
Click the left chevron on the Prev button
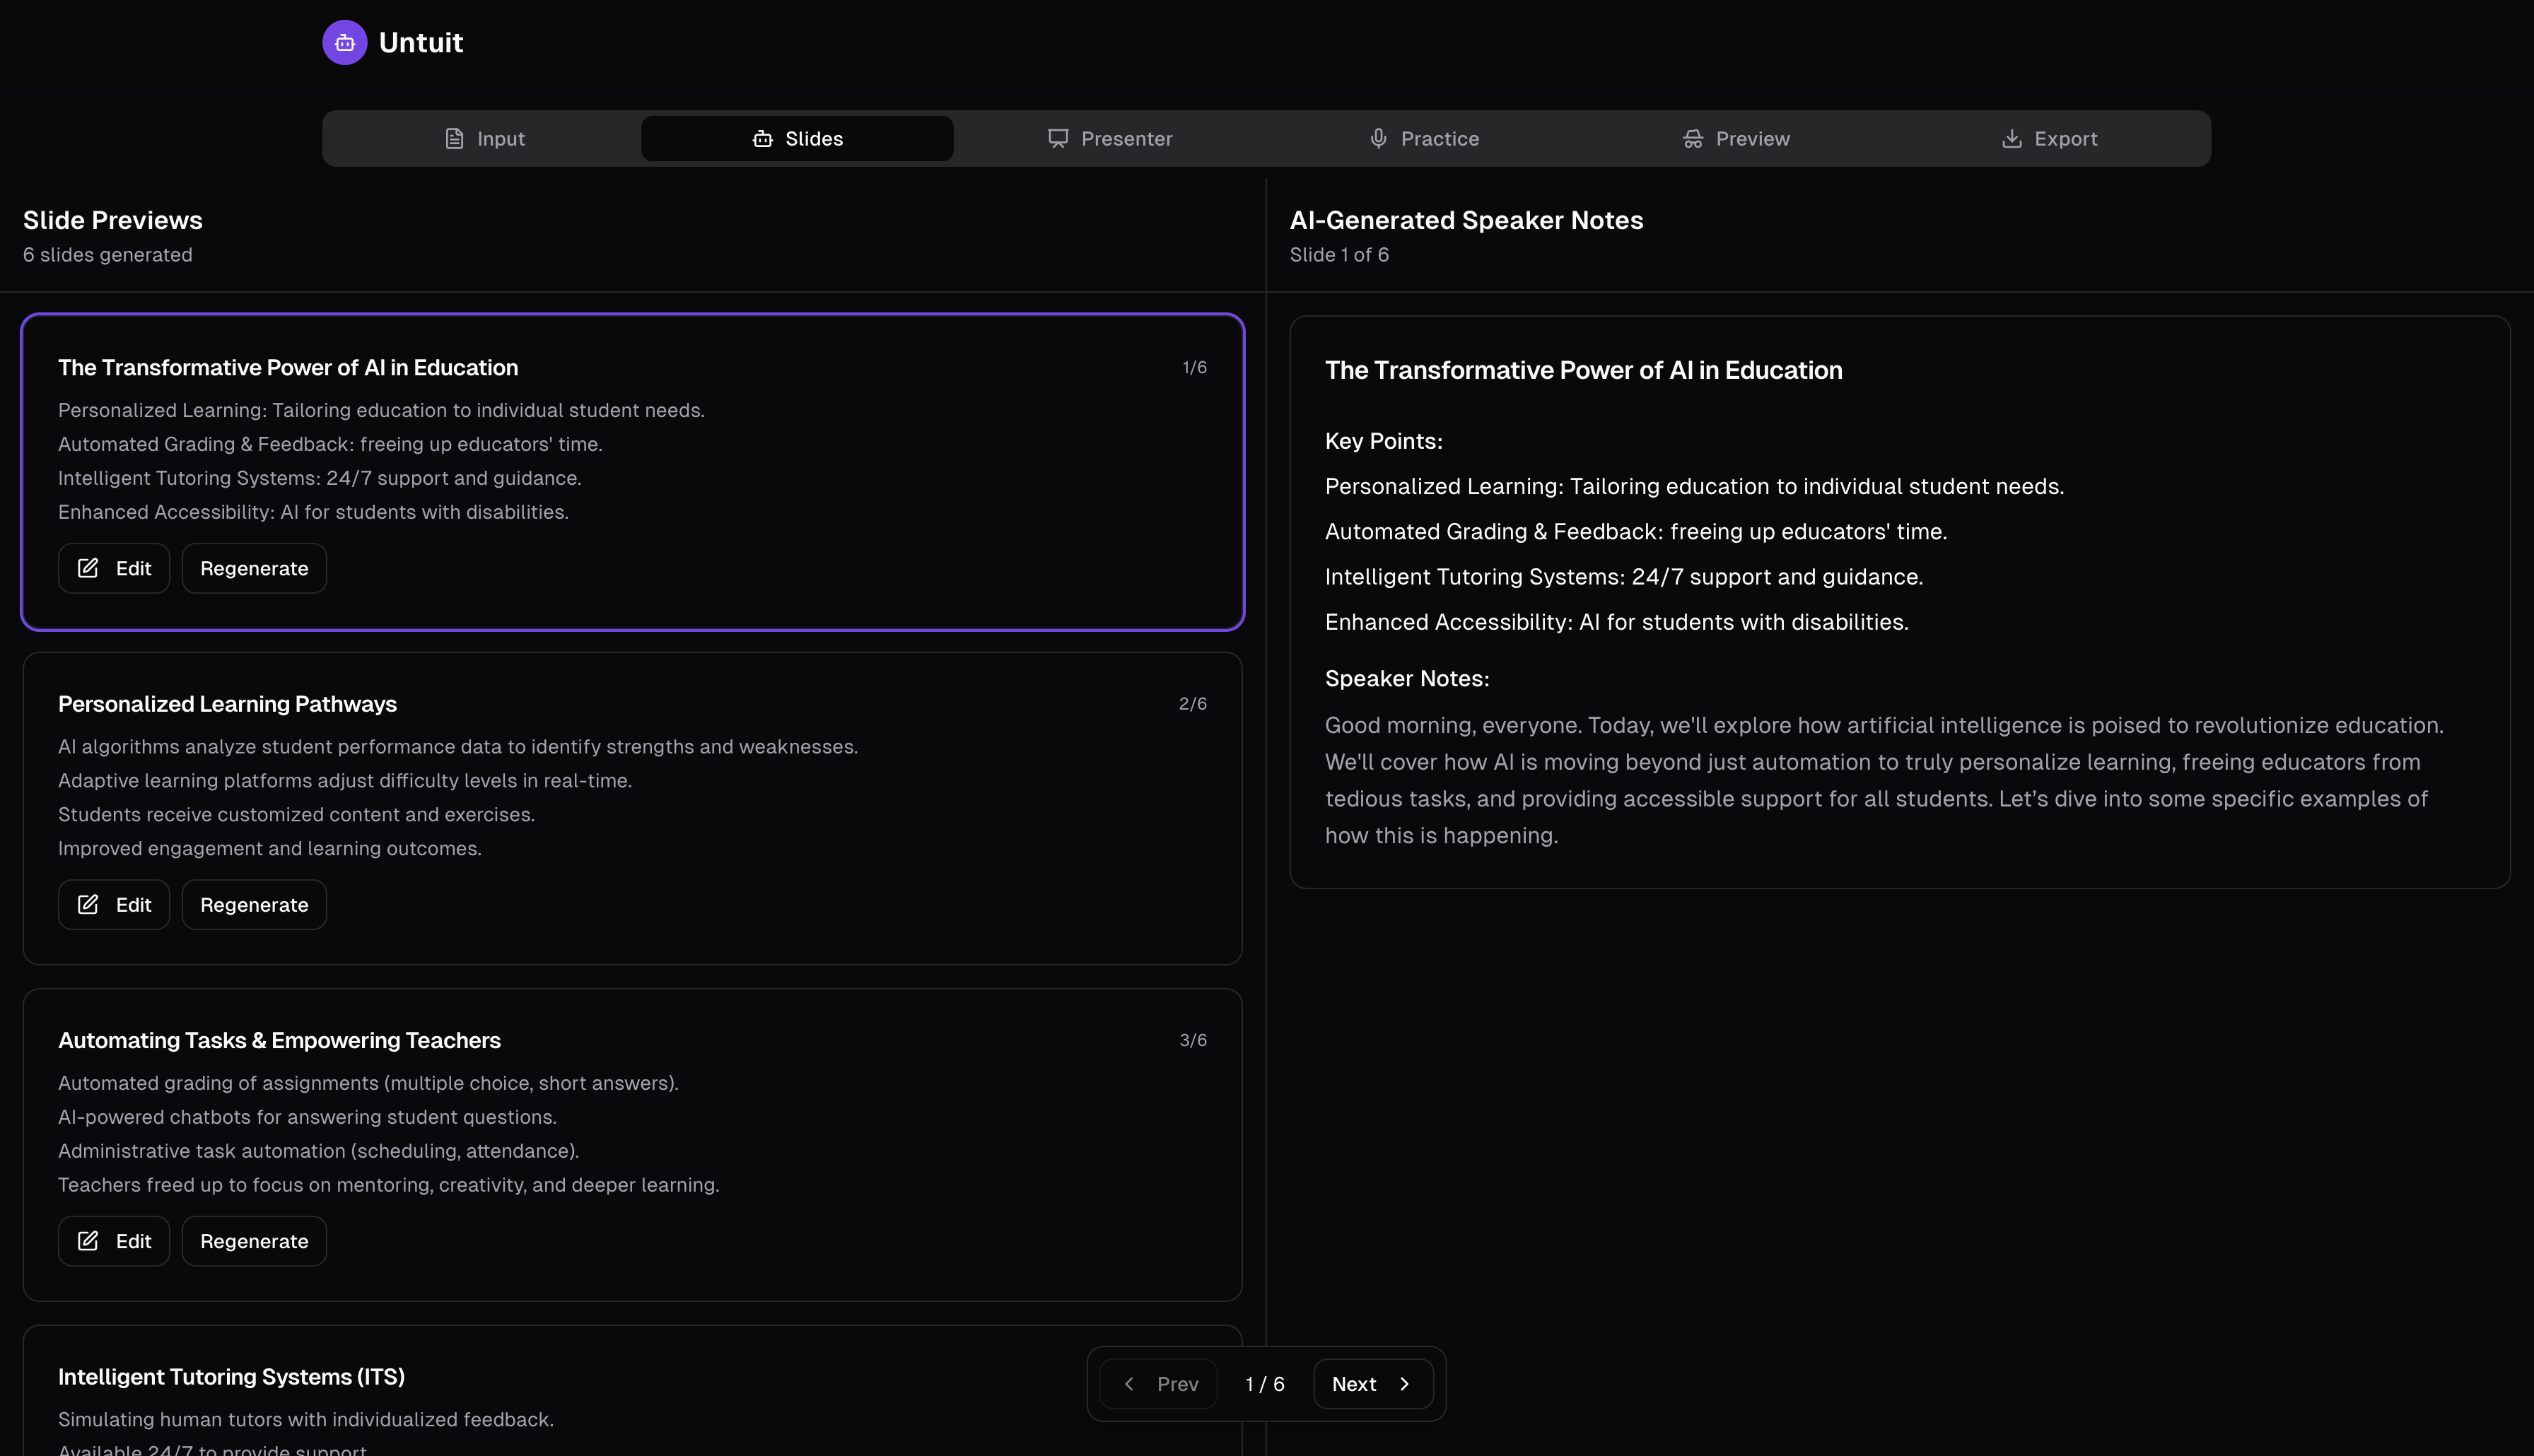pos(1129,1384)
